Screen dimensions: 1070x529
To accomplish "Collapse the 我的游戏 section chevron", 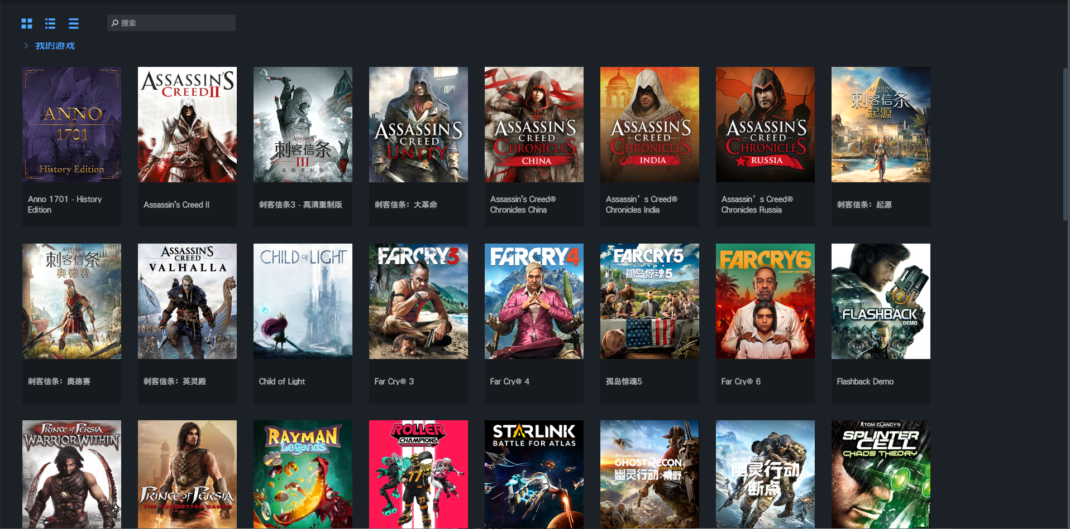I will [26, 46].
